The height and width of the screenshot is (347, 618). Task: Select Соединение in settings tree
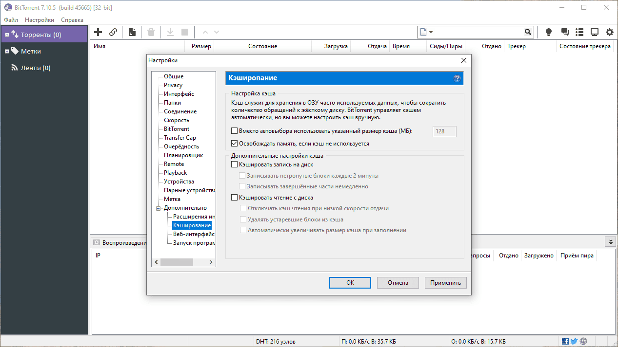[x=180, y=111]
